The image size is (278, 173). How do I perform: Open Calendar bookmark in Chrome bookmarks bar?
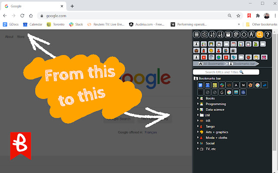(x=33, y=24)
